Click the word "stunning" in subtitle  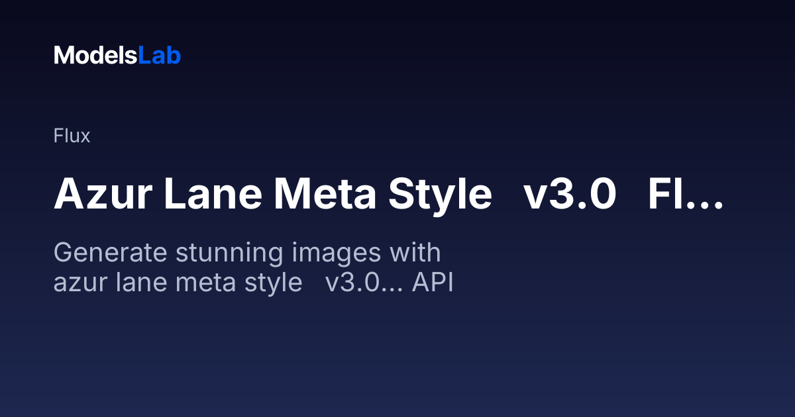217,253
